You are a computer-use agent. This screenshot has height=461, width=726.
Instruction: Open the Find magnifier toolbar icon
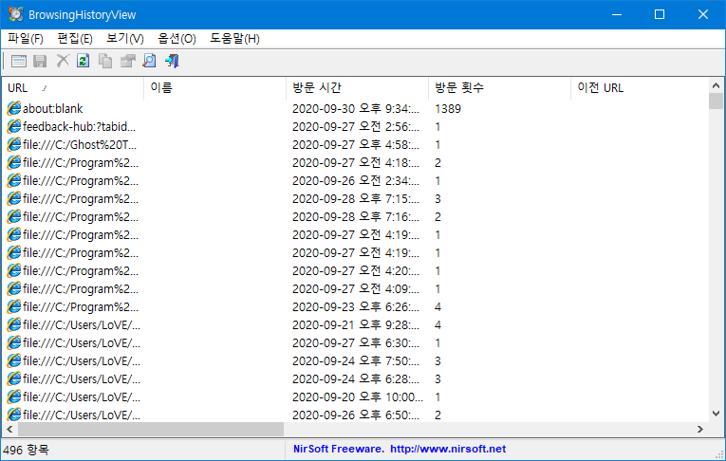point(150,61)
